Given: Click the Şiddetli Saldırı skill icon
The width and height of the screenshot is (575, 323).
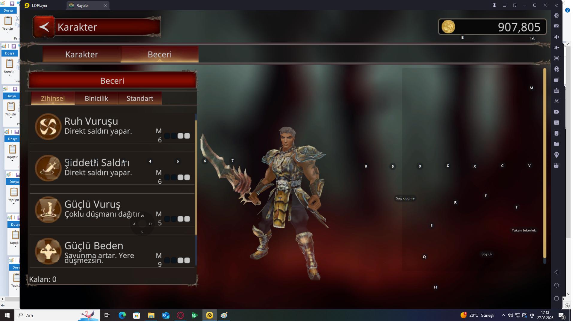Looking at the screenshot, I should [48, 168].
